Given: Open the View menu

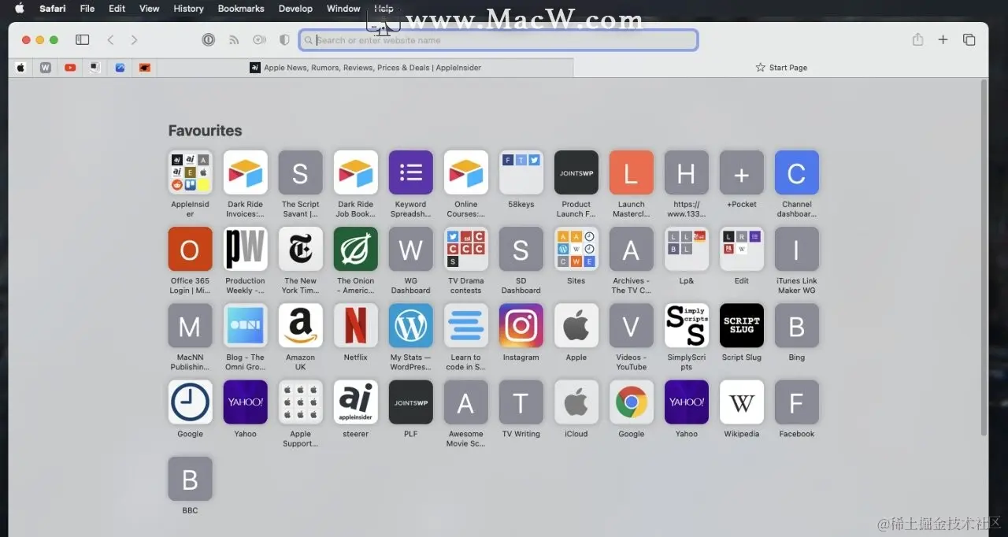Looking at the screenshot, I should tap(150, 9).
